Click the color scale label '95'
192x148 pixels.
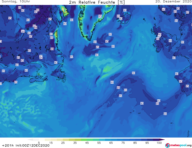[147, 143]
